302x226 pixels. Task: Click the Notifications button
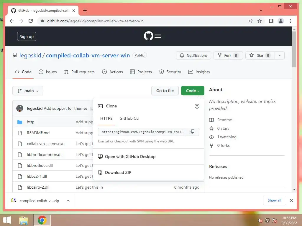[x=193, y=56]
